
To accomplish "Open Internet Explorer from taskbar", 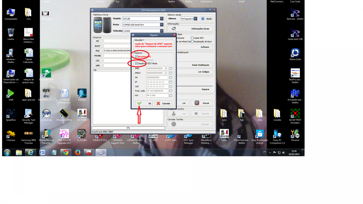I will [31, 152].
